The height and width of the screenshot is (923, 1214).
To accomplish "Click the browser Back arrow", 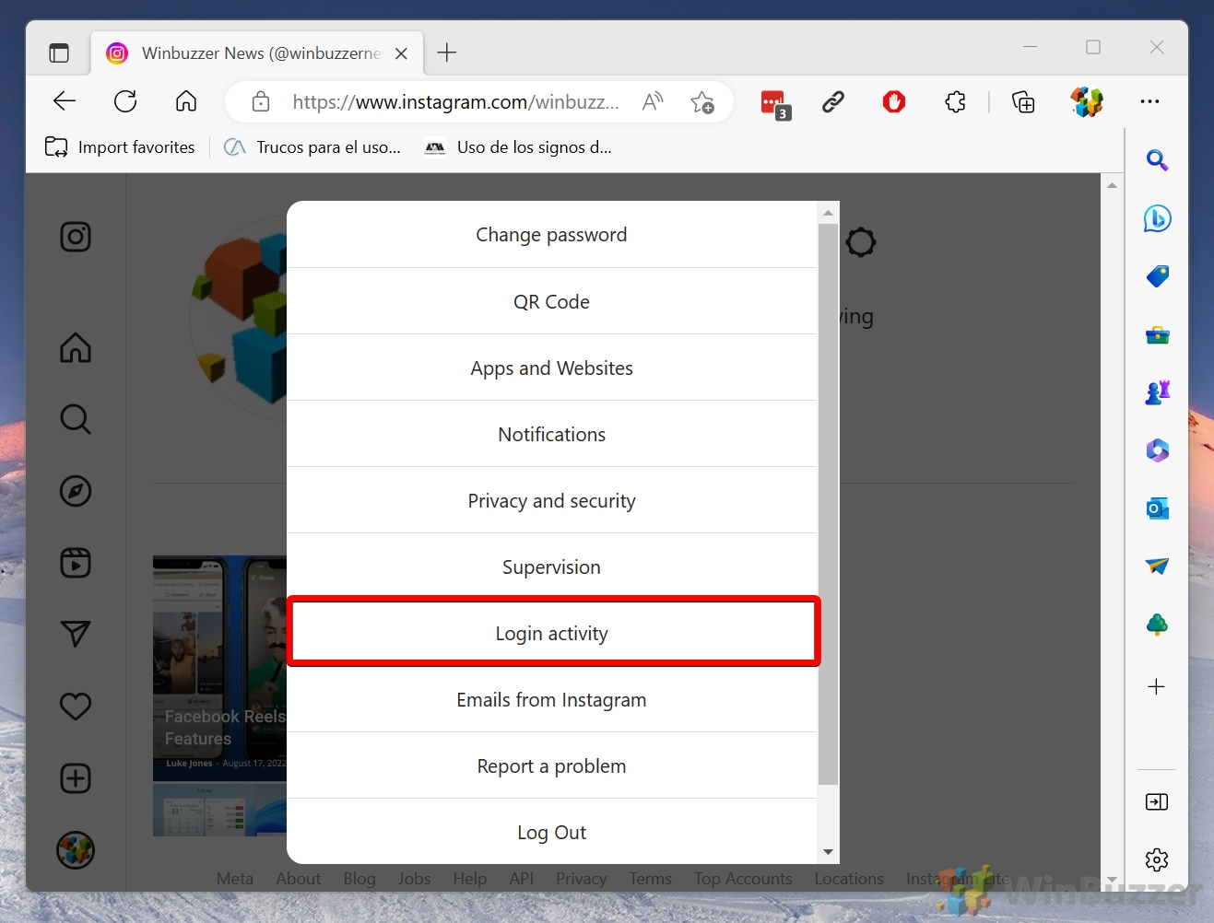I will pos(65,101).
